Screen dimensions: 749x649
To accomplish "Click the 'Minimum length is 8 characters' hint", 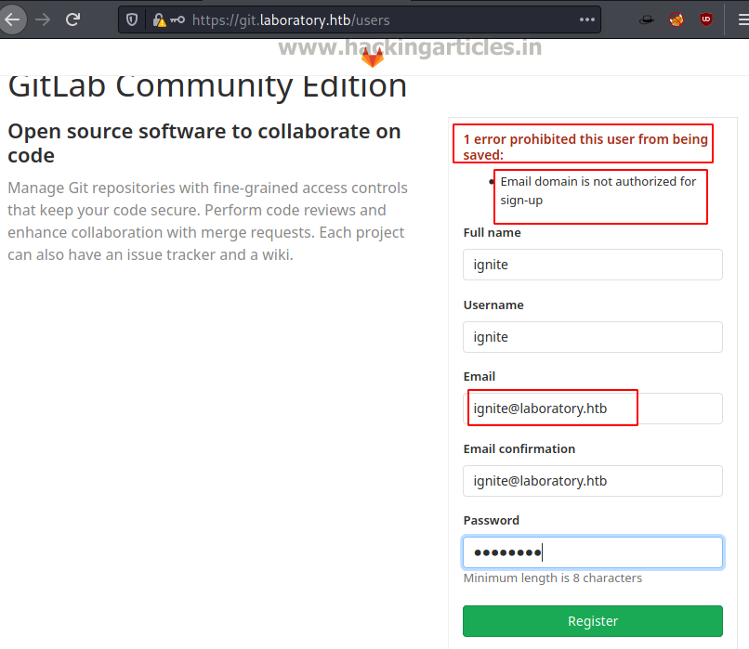I will coord(553,578).
